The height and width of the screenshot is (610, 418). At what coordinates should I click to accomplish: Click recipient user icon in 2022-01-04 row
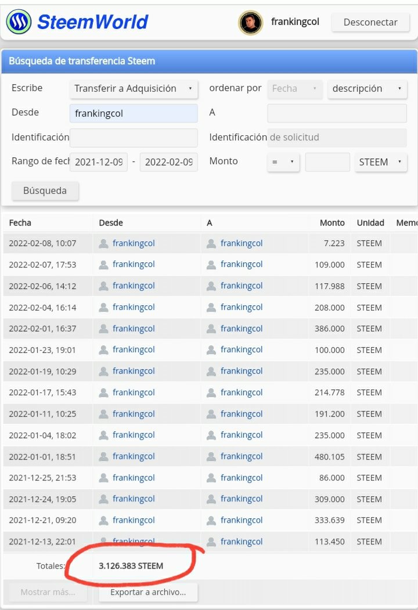pos(211,435)
